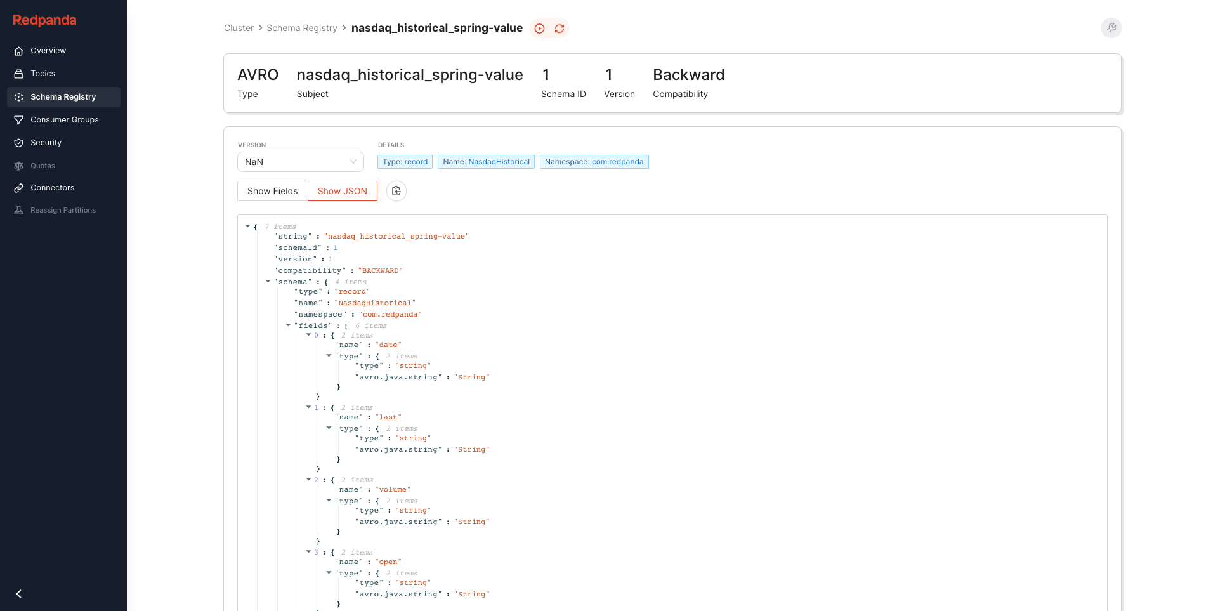This screenshot has height=611, width=1218.
Task: Click the Redpanda logo
Action: pyautogui.click(x=44, y=20)
